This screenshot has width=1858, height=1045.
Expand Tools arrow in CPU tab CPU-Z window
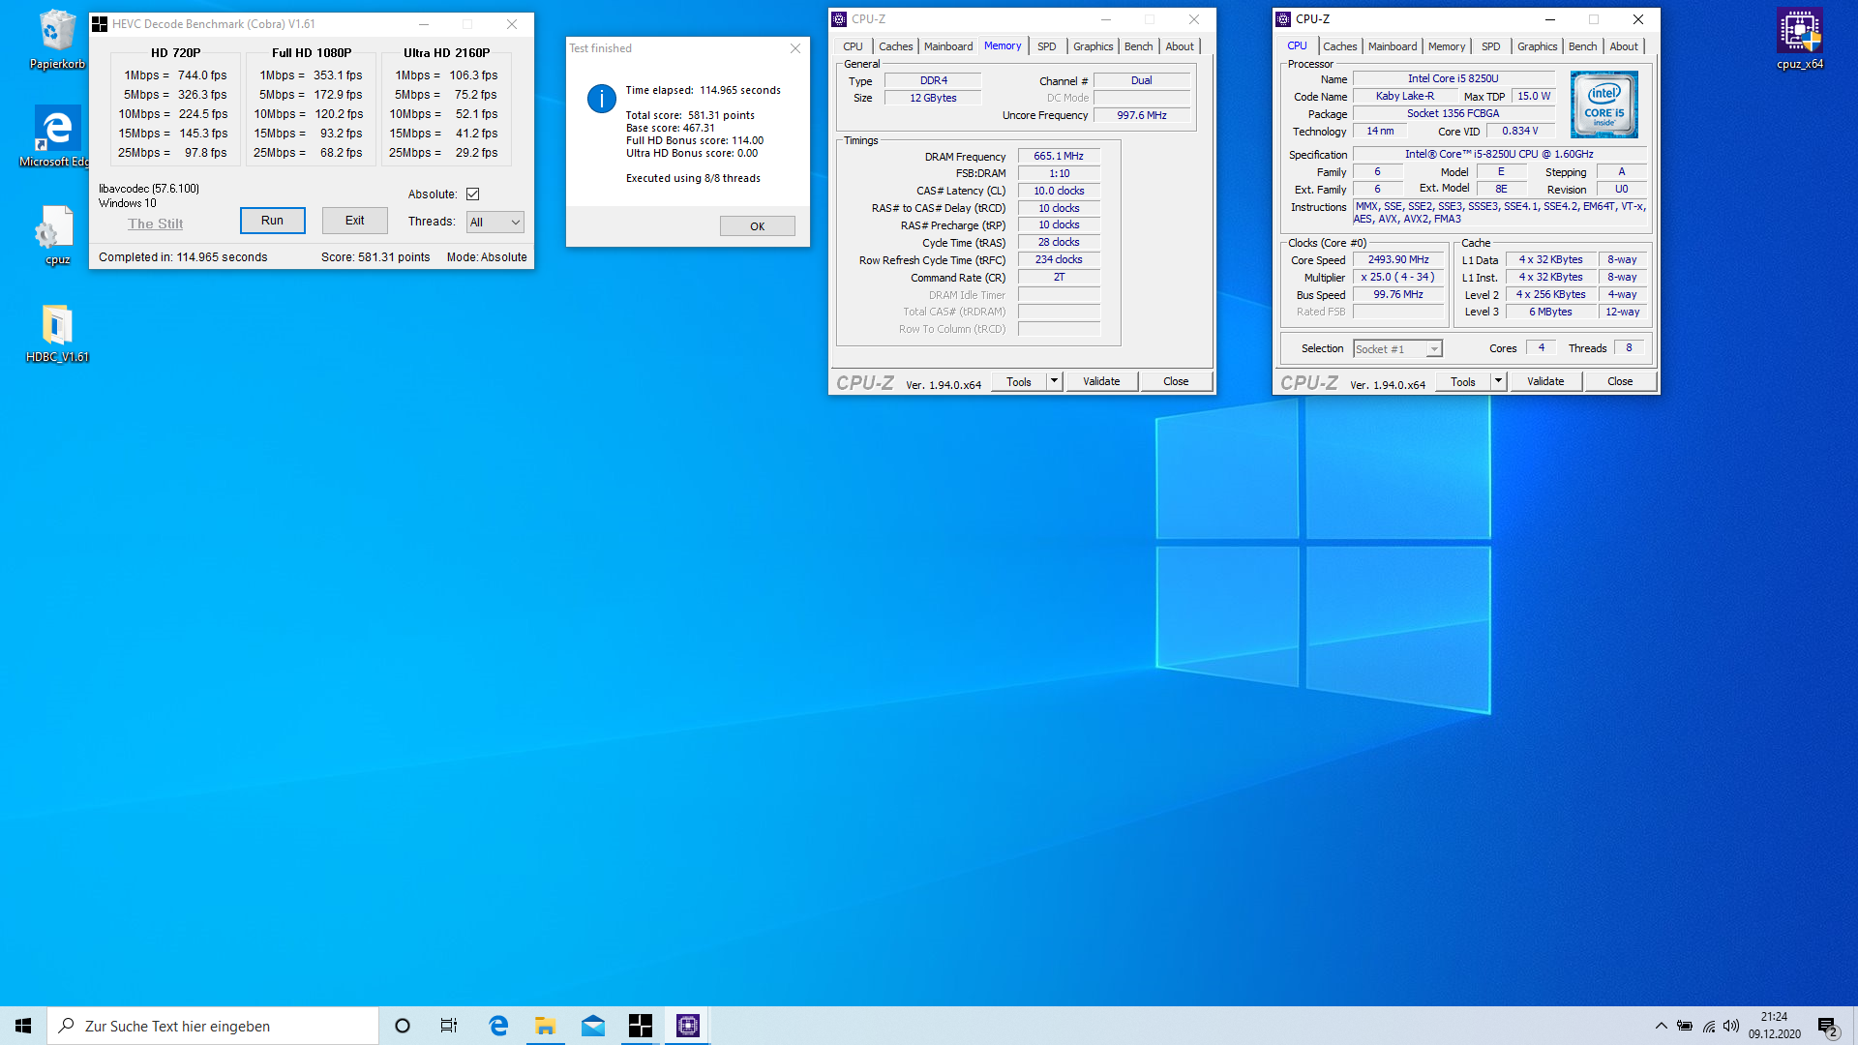coord(1498,381)
